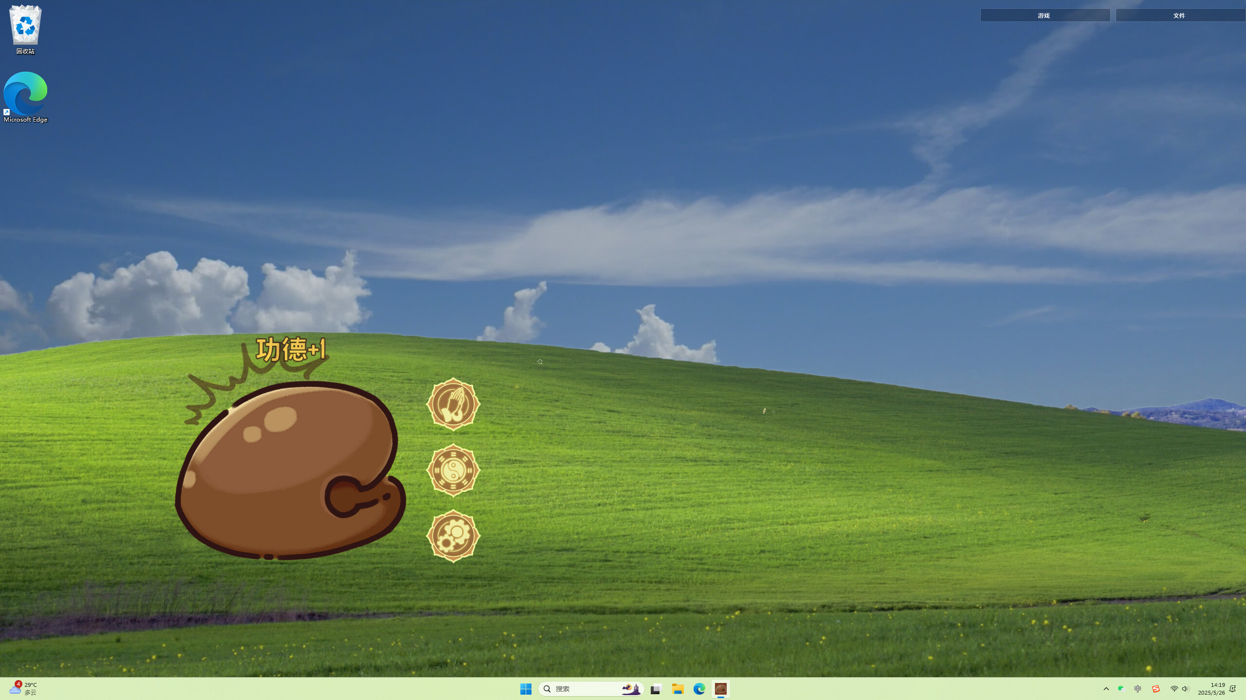Switch input mode via the 中 tray icon
Screen dimensions: 1246x700
click(1138, 689)
